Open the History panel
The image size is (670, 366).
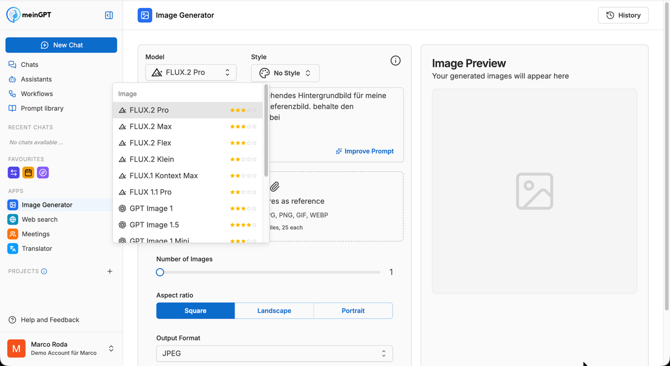point(623,15)
